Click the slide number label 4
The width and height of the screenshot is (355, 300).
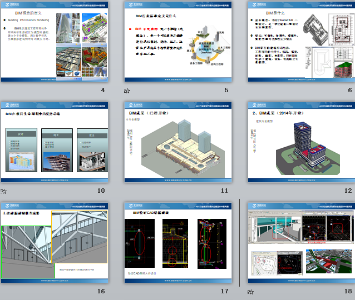tap(103, 90)
